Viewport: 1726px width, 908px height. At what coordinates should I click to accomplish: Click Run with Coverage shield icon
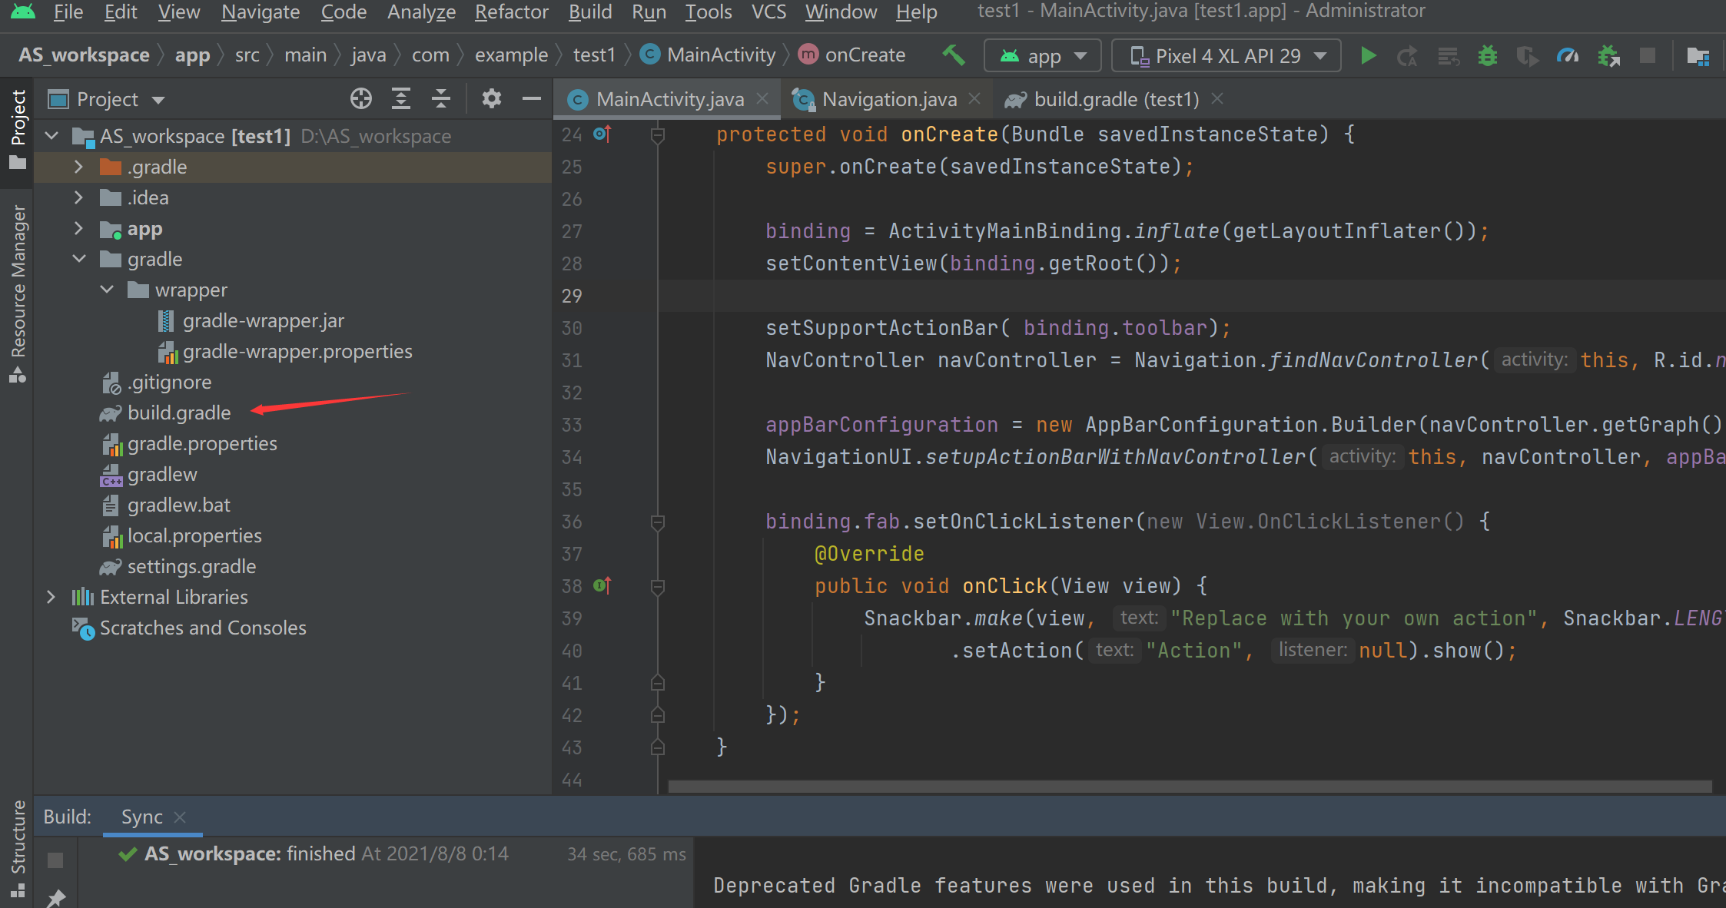(1527, 56)
